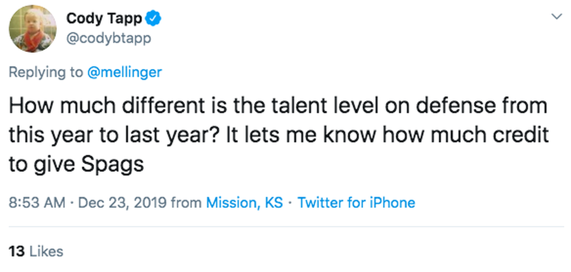
Task: Open the Cody Tapp display name
Action: (x=104, y=19)
